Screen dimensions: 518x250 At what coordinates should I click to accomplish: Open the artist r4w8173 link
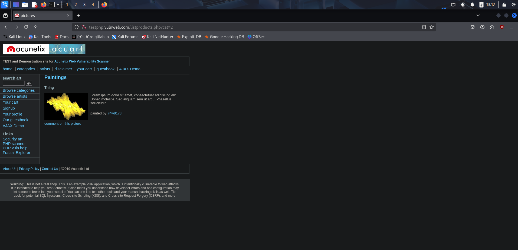pos(115,113)
